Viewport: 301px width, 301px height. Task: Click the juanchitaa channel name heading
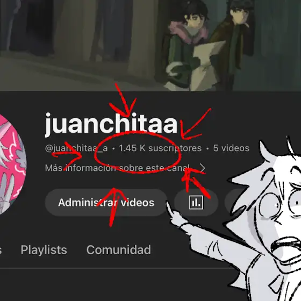pyautogui.click(x=111, y=124)
